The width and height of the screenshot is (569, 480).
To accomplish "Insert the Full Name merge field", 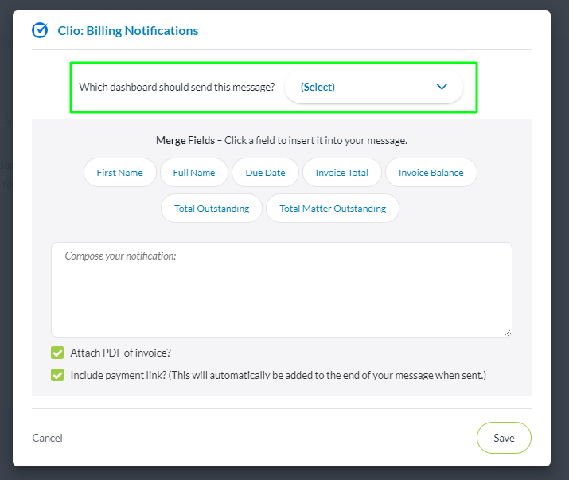I will click(x=194, y=173).
